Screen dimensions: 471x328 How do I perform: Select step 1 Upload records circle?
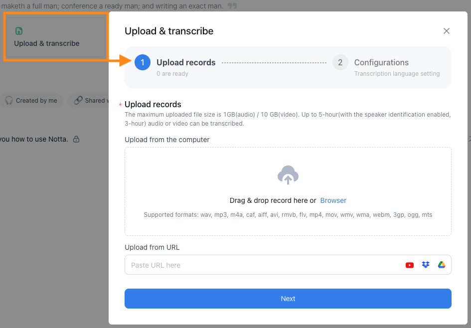(143, 62)
